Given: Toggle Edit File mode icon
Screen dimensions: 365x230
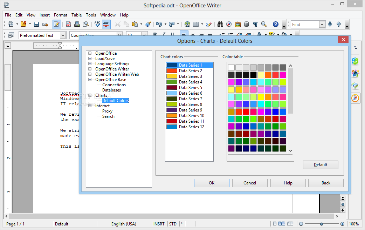Looking at the screenshot, I should 57,24.
